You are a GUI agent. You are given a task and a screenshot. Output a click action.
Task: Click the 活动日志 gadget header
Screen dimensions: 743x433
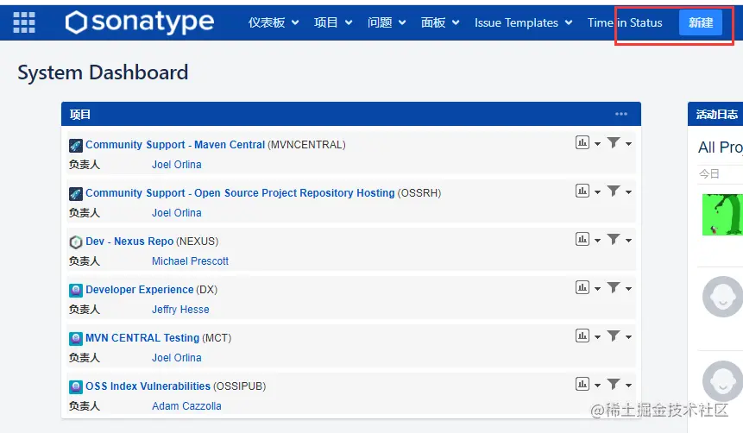click(x=716, y=114)
